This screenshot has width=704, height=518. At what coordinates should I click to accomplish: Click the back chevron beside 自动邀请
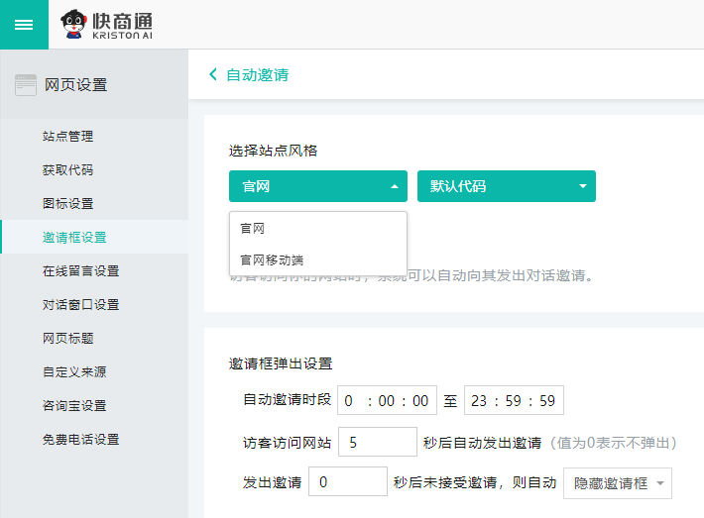pos(212,74)
